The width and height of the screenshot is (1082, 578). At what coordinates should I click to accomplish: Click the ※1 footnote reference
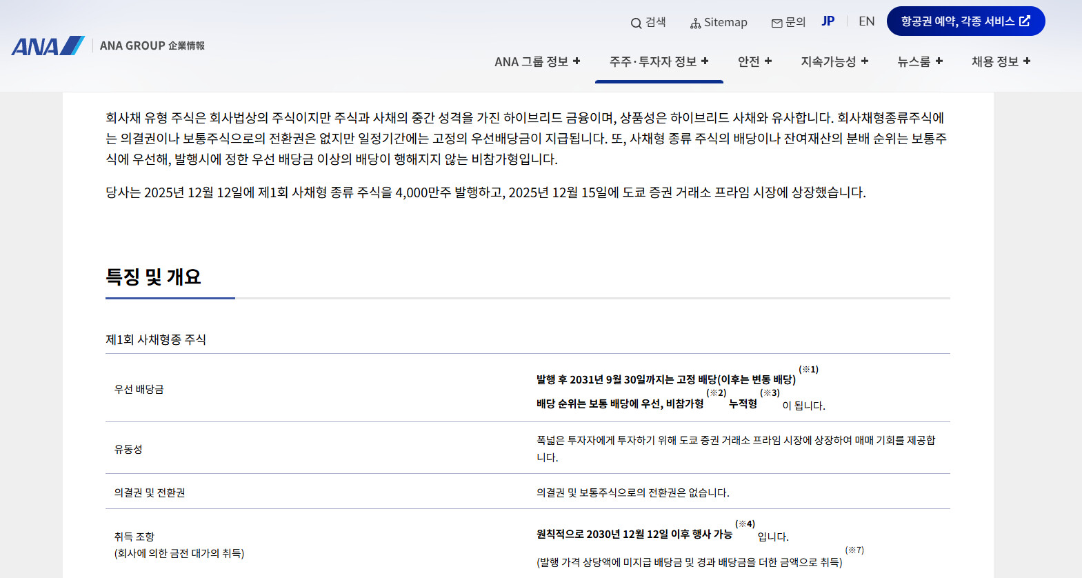(808, 369)
